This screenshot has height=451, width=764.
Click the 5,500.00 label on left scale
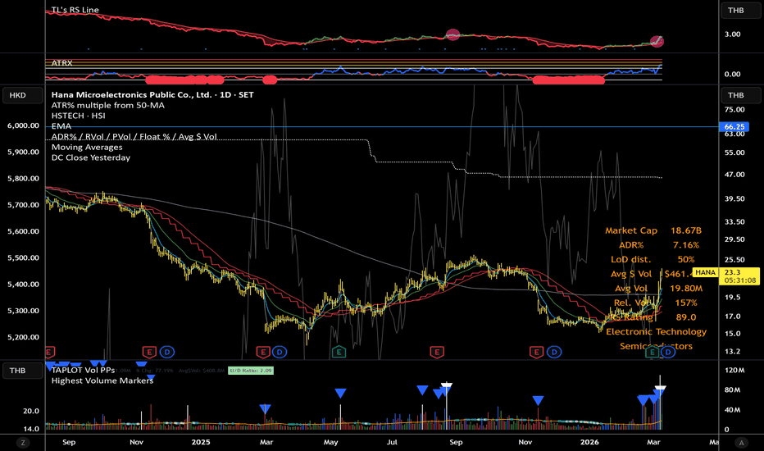[x=23, y=257]
